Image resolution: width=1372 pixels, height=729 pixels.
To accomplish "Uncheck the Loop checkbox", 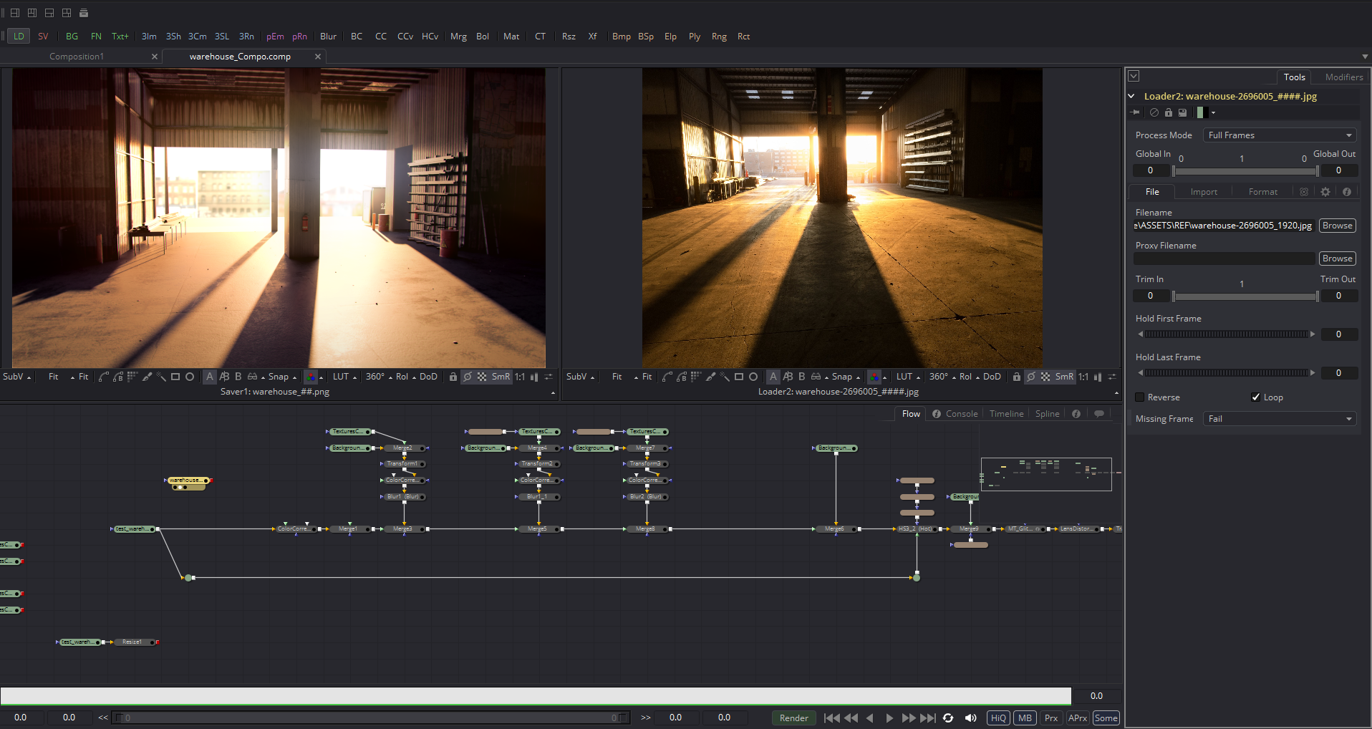I will [x=1255, y=397].
